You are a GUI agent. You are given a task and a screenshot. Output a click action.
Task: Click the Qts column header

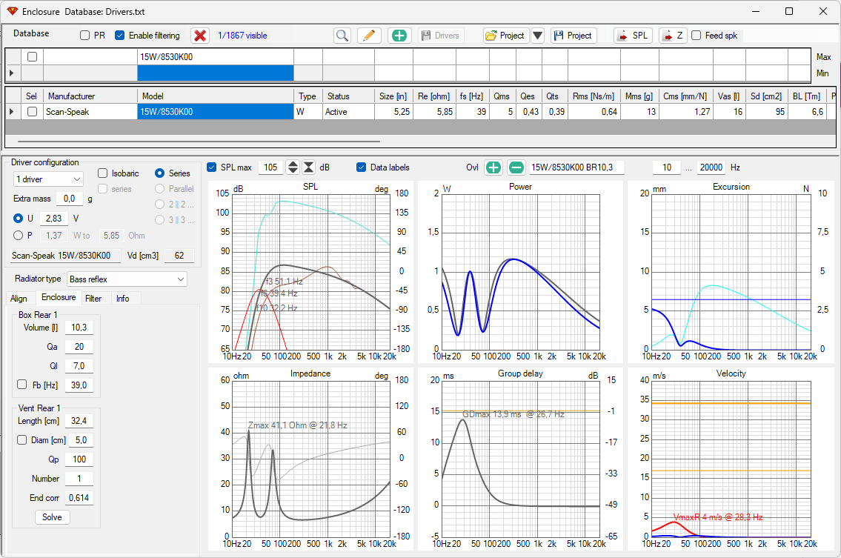click(554, 96)
